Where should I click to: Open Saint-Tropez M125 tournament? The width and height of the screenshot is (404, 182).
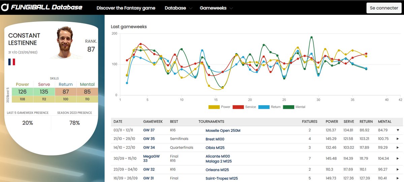click(x=222, y=178)
